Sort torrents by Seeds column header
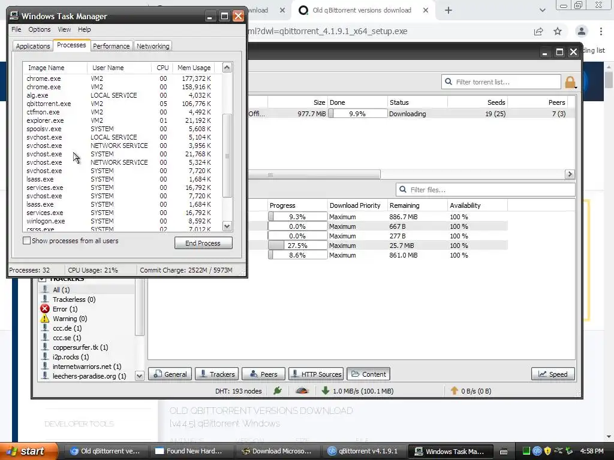This screenshot has width=614, height=460. coord(477,102)
